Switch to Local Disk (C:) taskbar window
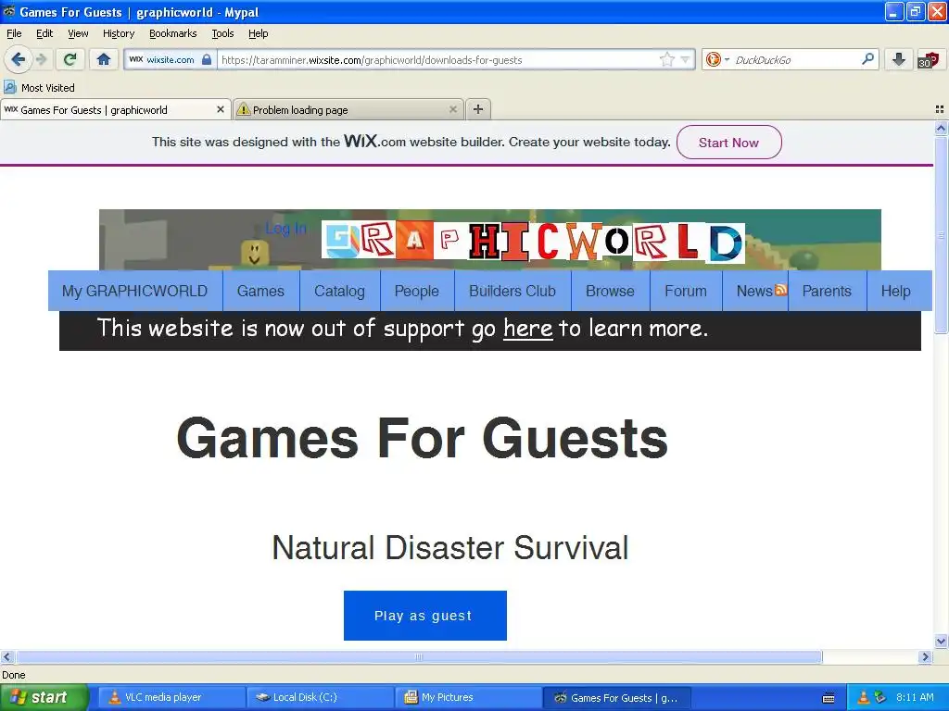Viewport: 949px width, 711px height. point(320,698)
